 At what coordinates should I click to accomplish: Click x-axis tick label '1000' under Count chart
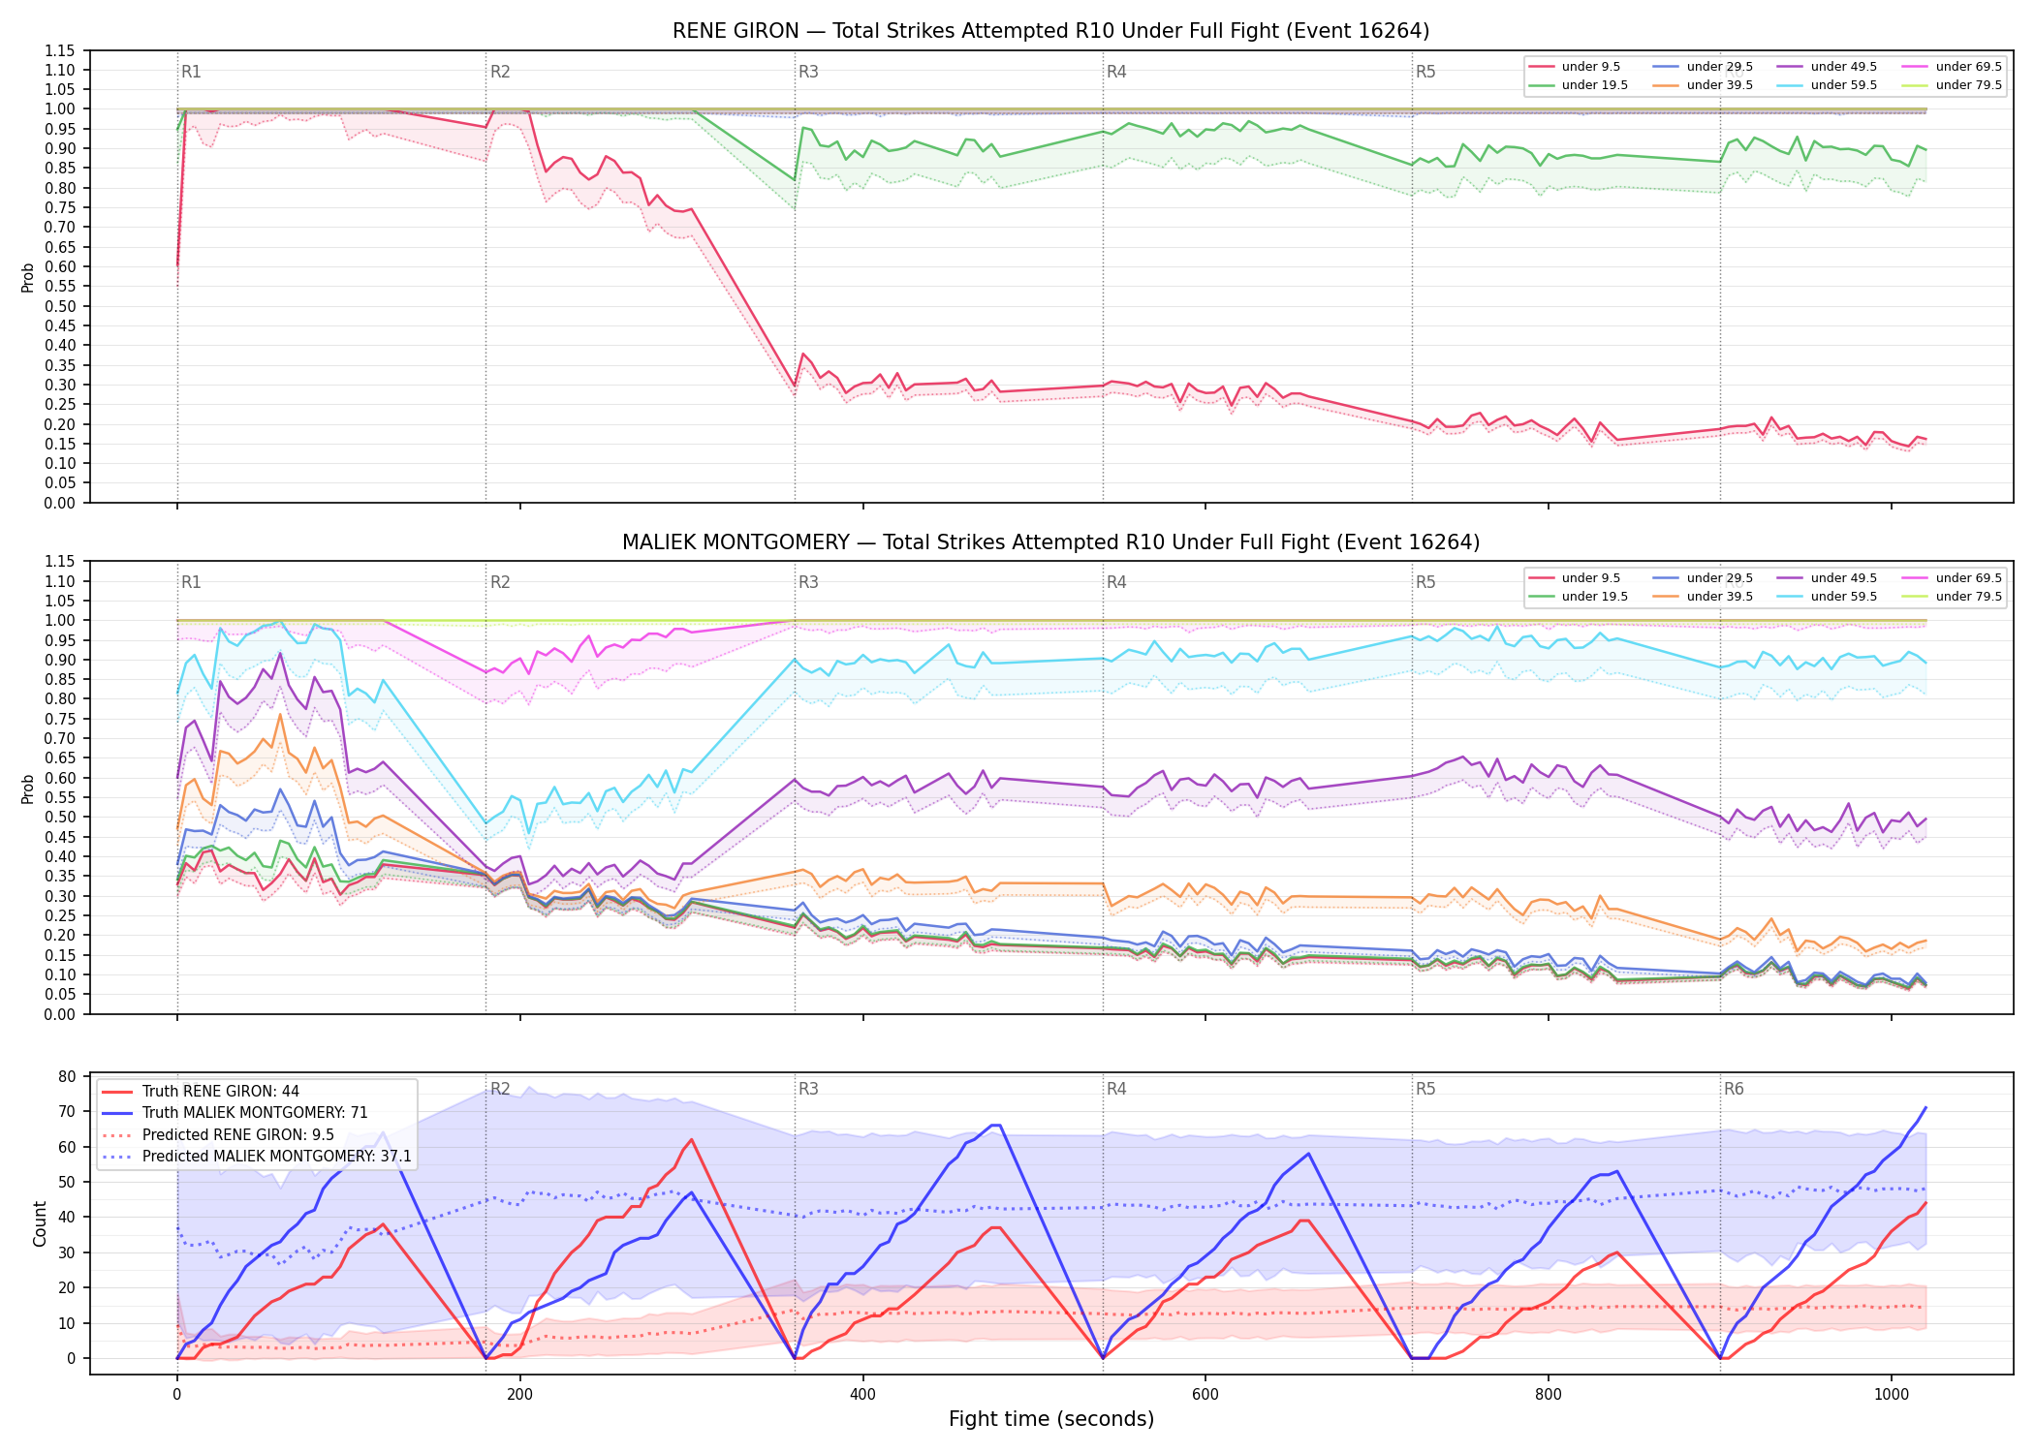point(1892,1395)
